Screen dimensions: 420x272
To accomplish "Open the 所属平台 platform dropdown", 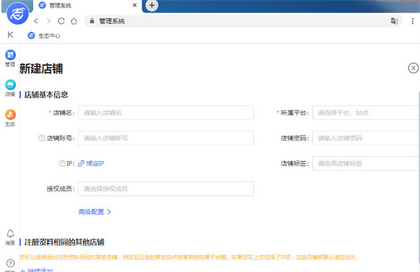I will pos(366,113).
